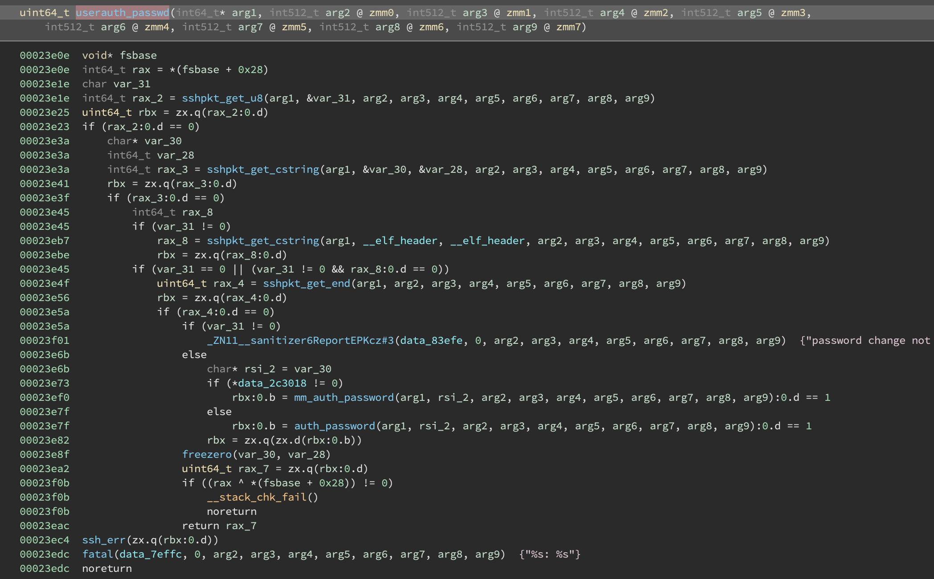Open the data_7effc string reference

(151, 554)
